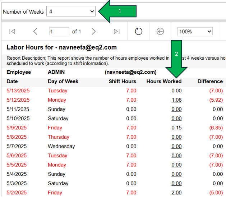Click hours worked value for 5/7/2025
The height and width of the screenshot is (198, 226).
[x=176, y=146]
